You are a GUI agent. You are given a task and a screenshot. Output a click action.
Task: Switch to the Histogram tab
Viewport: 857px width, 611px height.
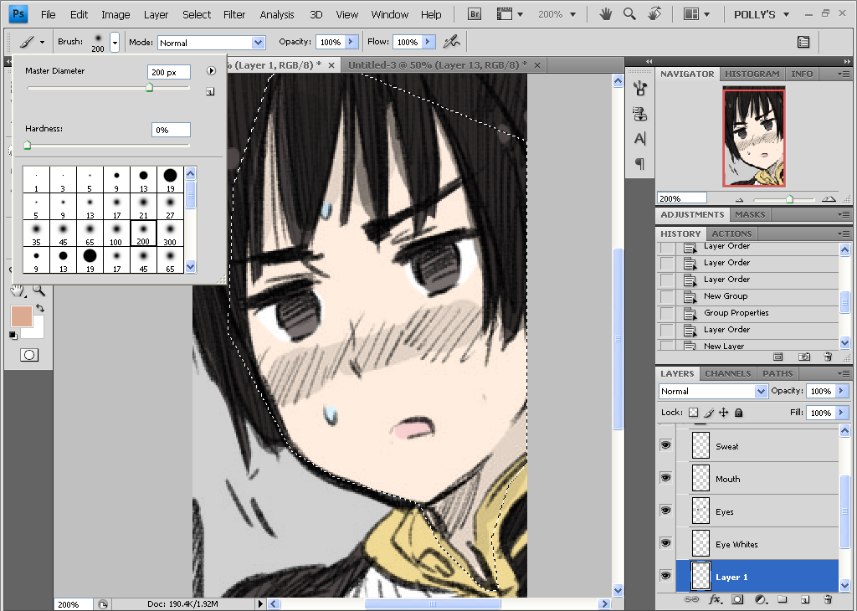[x=752, y=74]
